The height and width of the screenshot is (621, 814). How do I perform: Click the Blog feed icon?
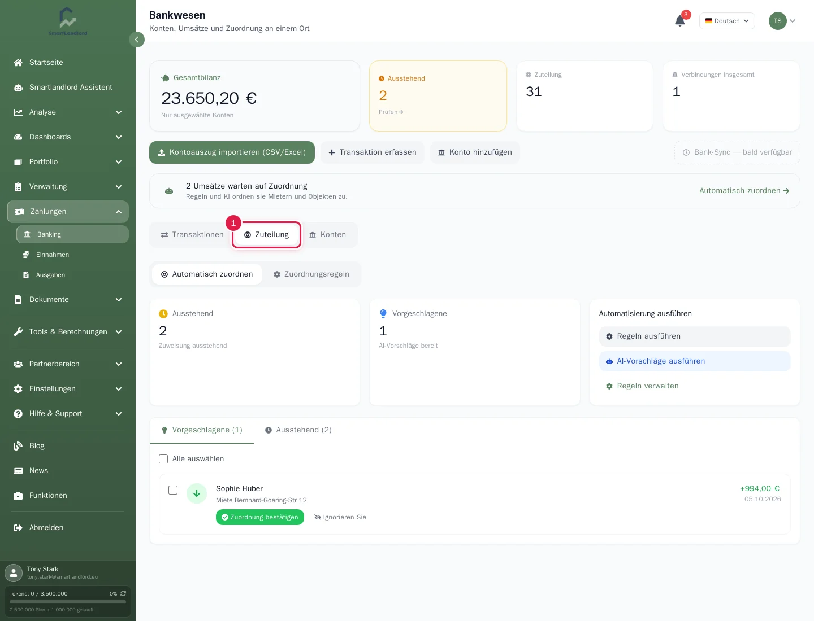[18, 446]
